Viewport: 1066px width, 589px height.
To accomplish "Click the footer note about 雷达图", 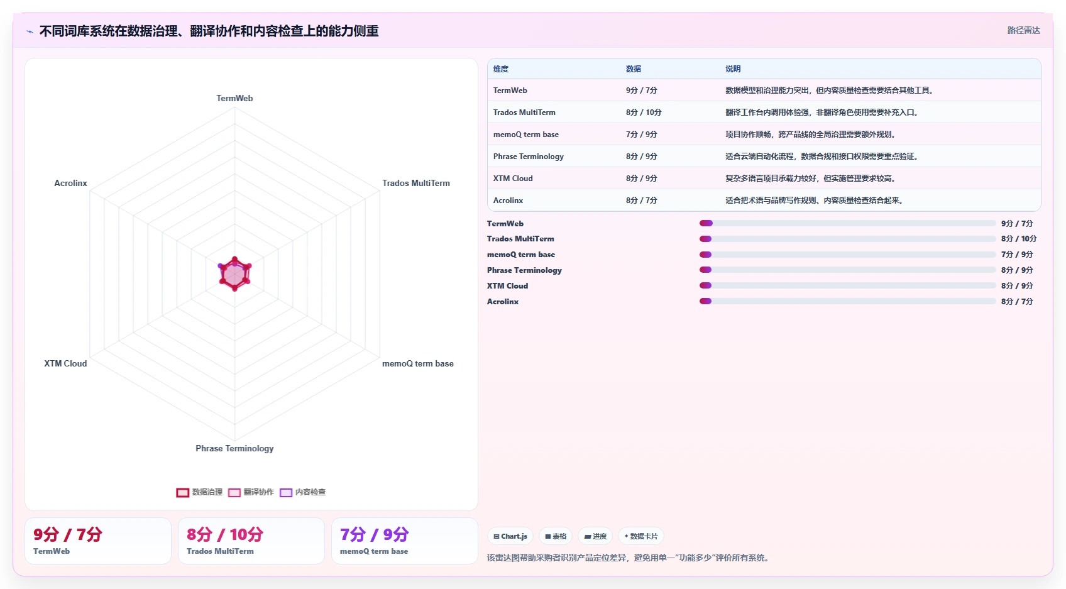I will 629,558.
